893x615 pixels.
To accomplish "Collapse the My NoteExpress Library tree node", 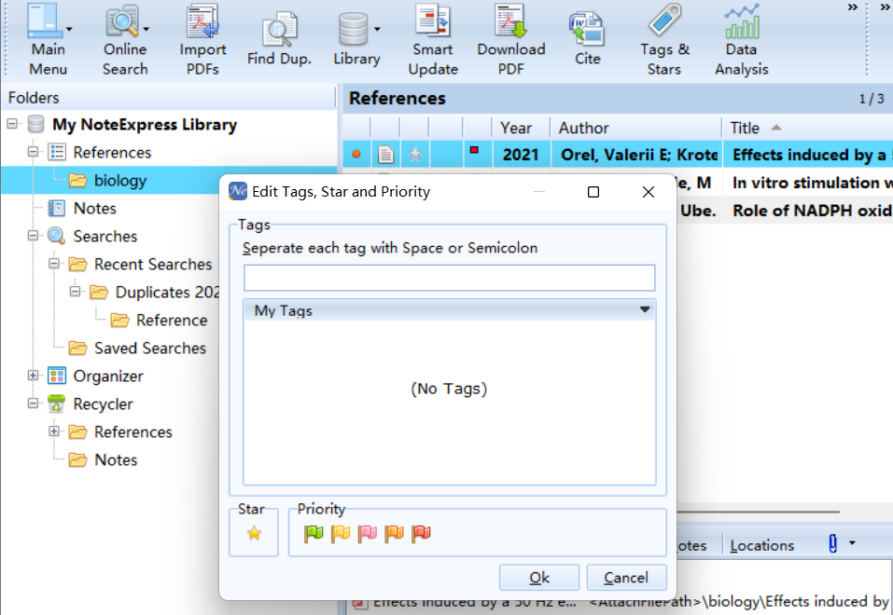I will pyautogui.click(x=12, y=123).
